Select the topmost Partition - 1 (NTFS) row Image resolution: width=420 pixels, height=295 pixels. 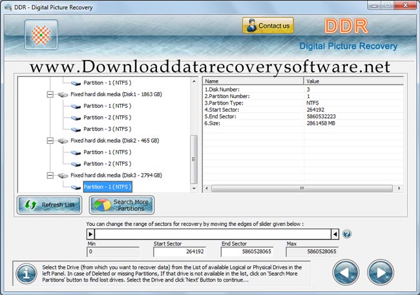(107, 83)
